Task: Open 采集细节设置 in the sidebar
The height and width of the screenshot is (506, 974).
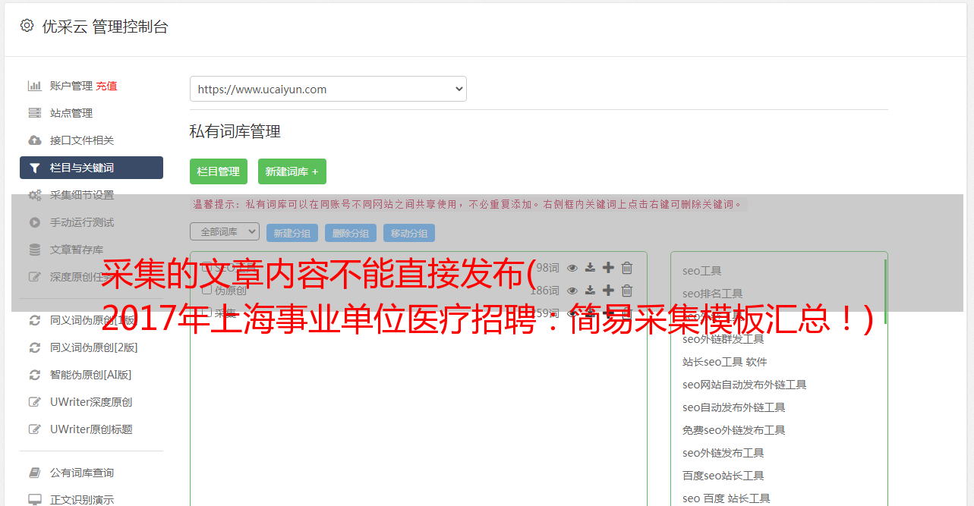Action: point(82,195)
